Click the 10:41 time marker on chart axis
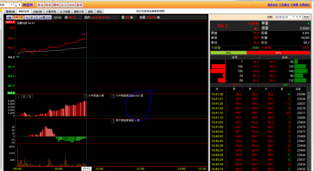314x171 pixels. click(86, 169)
